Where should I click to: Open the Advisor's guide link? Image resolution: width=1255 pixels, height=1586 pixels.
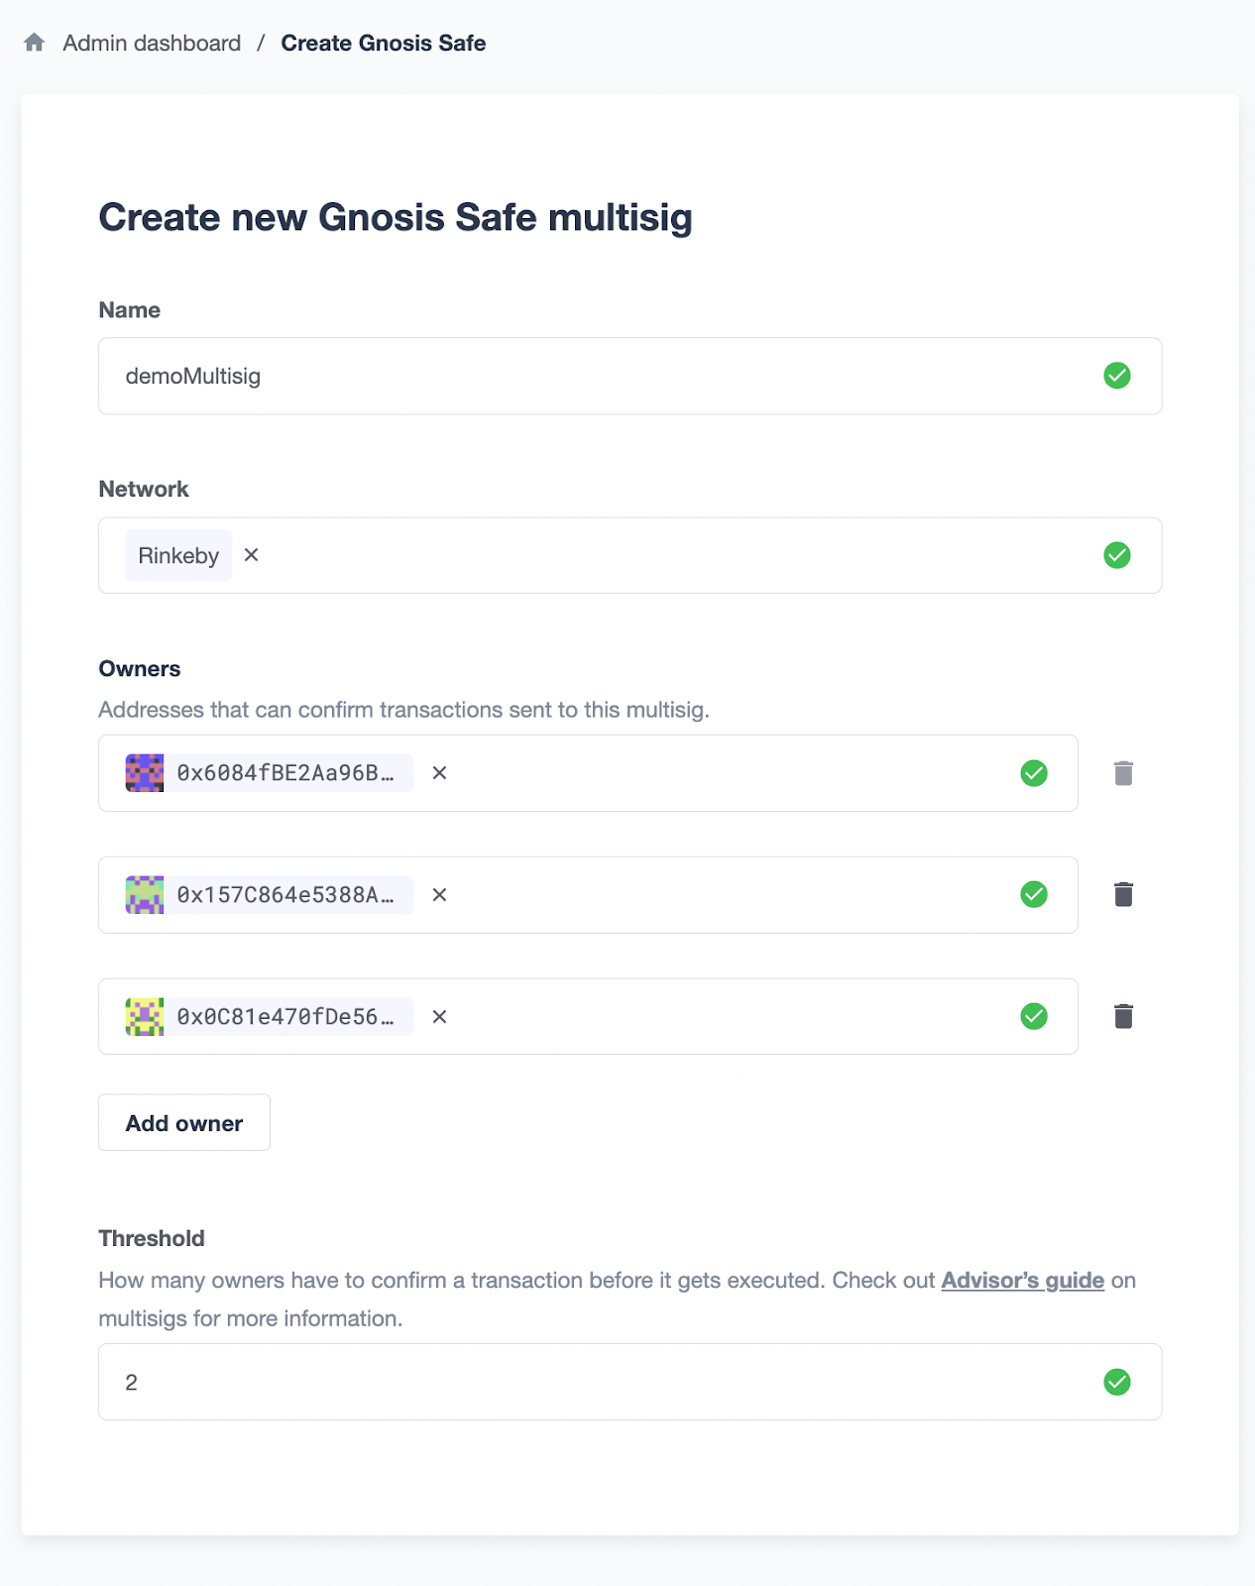[1023, 1281]
